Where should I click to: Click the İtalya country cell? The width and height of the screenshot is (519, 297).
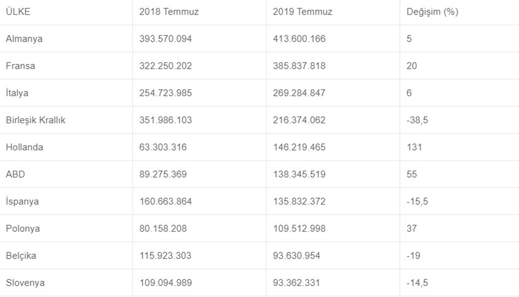coord(17,93)
